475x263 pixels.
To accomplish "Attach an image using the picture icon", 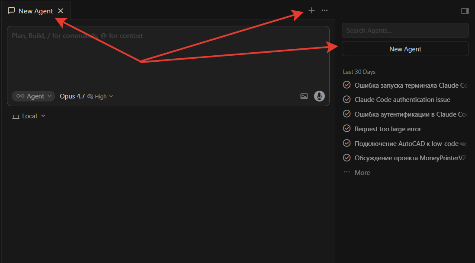I will 304,96.
